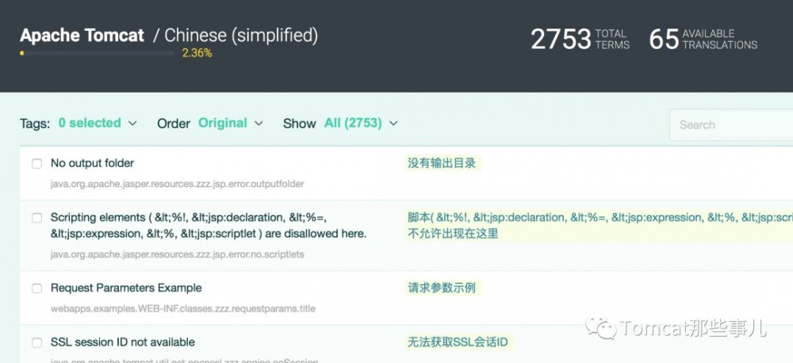Click the term No output folder
The height and width of the screenshot is (363, 793).
93,163
